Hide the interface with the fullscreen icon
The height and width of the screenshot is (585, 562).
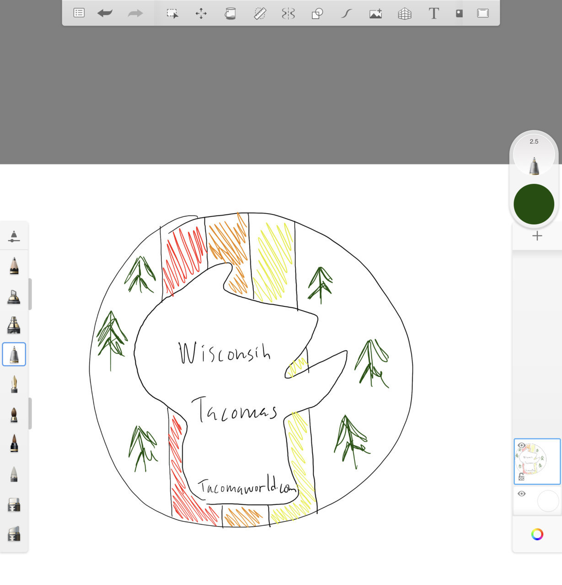(x=483, y=13)
